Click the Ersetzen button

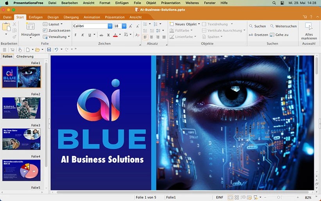[x=258, y=35]
